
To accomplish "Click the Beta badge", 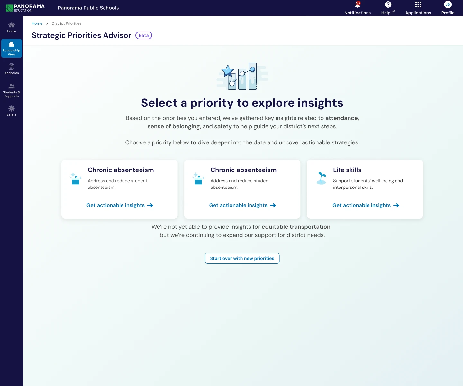I will coord(144,35).
